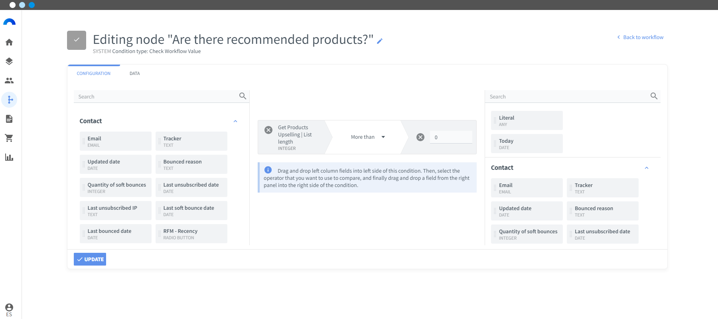The image size is (718, 319).
Task: Open the user account icon labeled ES
Action: tap(9, 309)
